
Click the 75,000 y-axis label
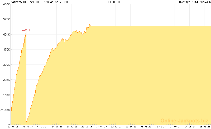(x=5, y=110)
